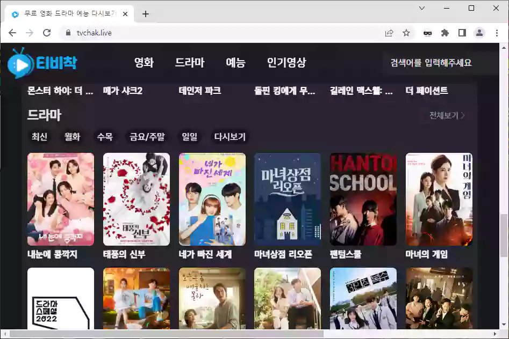Click horizontal scrollbar right arrow
The image size is (509, 339).
[494, 334]
